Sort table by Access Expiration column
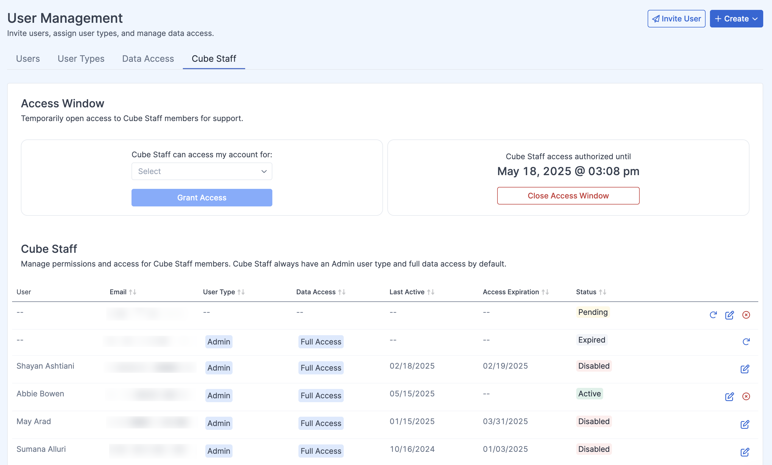772x465 pixels. 545,292
